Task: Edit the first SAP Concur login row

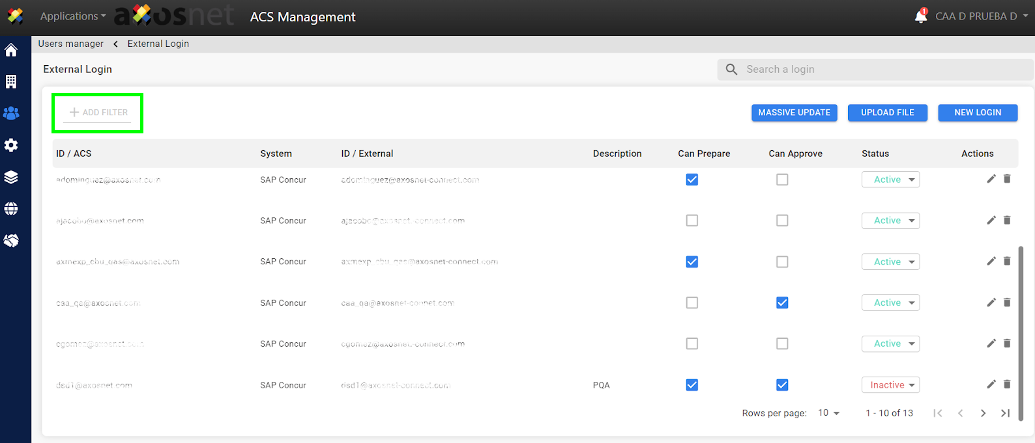Action: [x=991, y=179]
